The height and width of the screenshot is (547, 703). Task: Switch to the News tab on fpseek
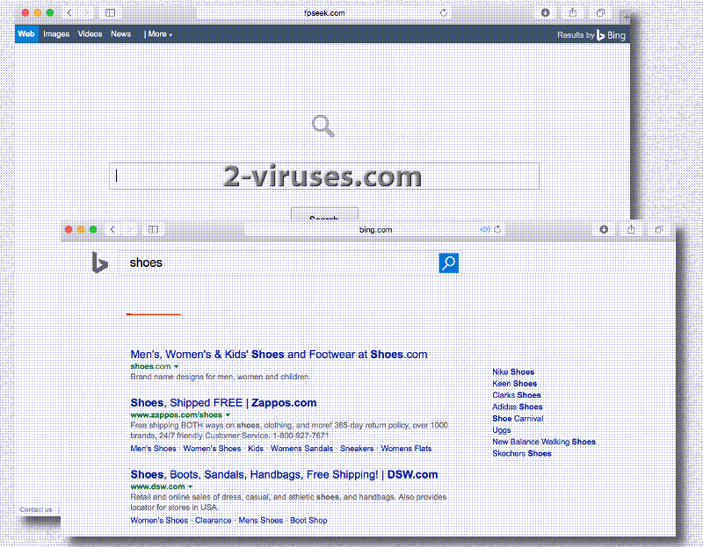pyautogui.click(x=121, y=34)
